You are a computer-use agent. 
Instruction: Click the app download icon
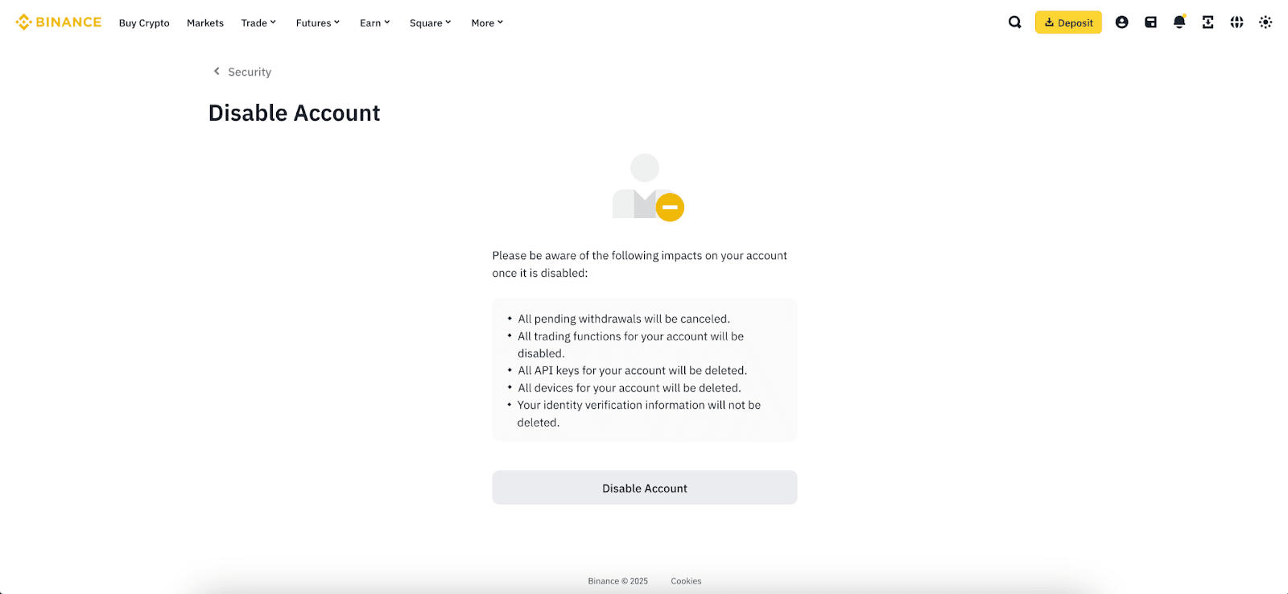click(x=1207, y=23)
